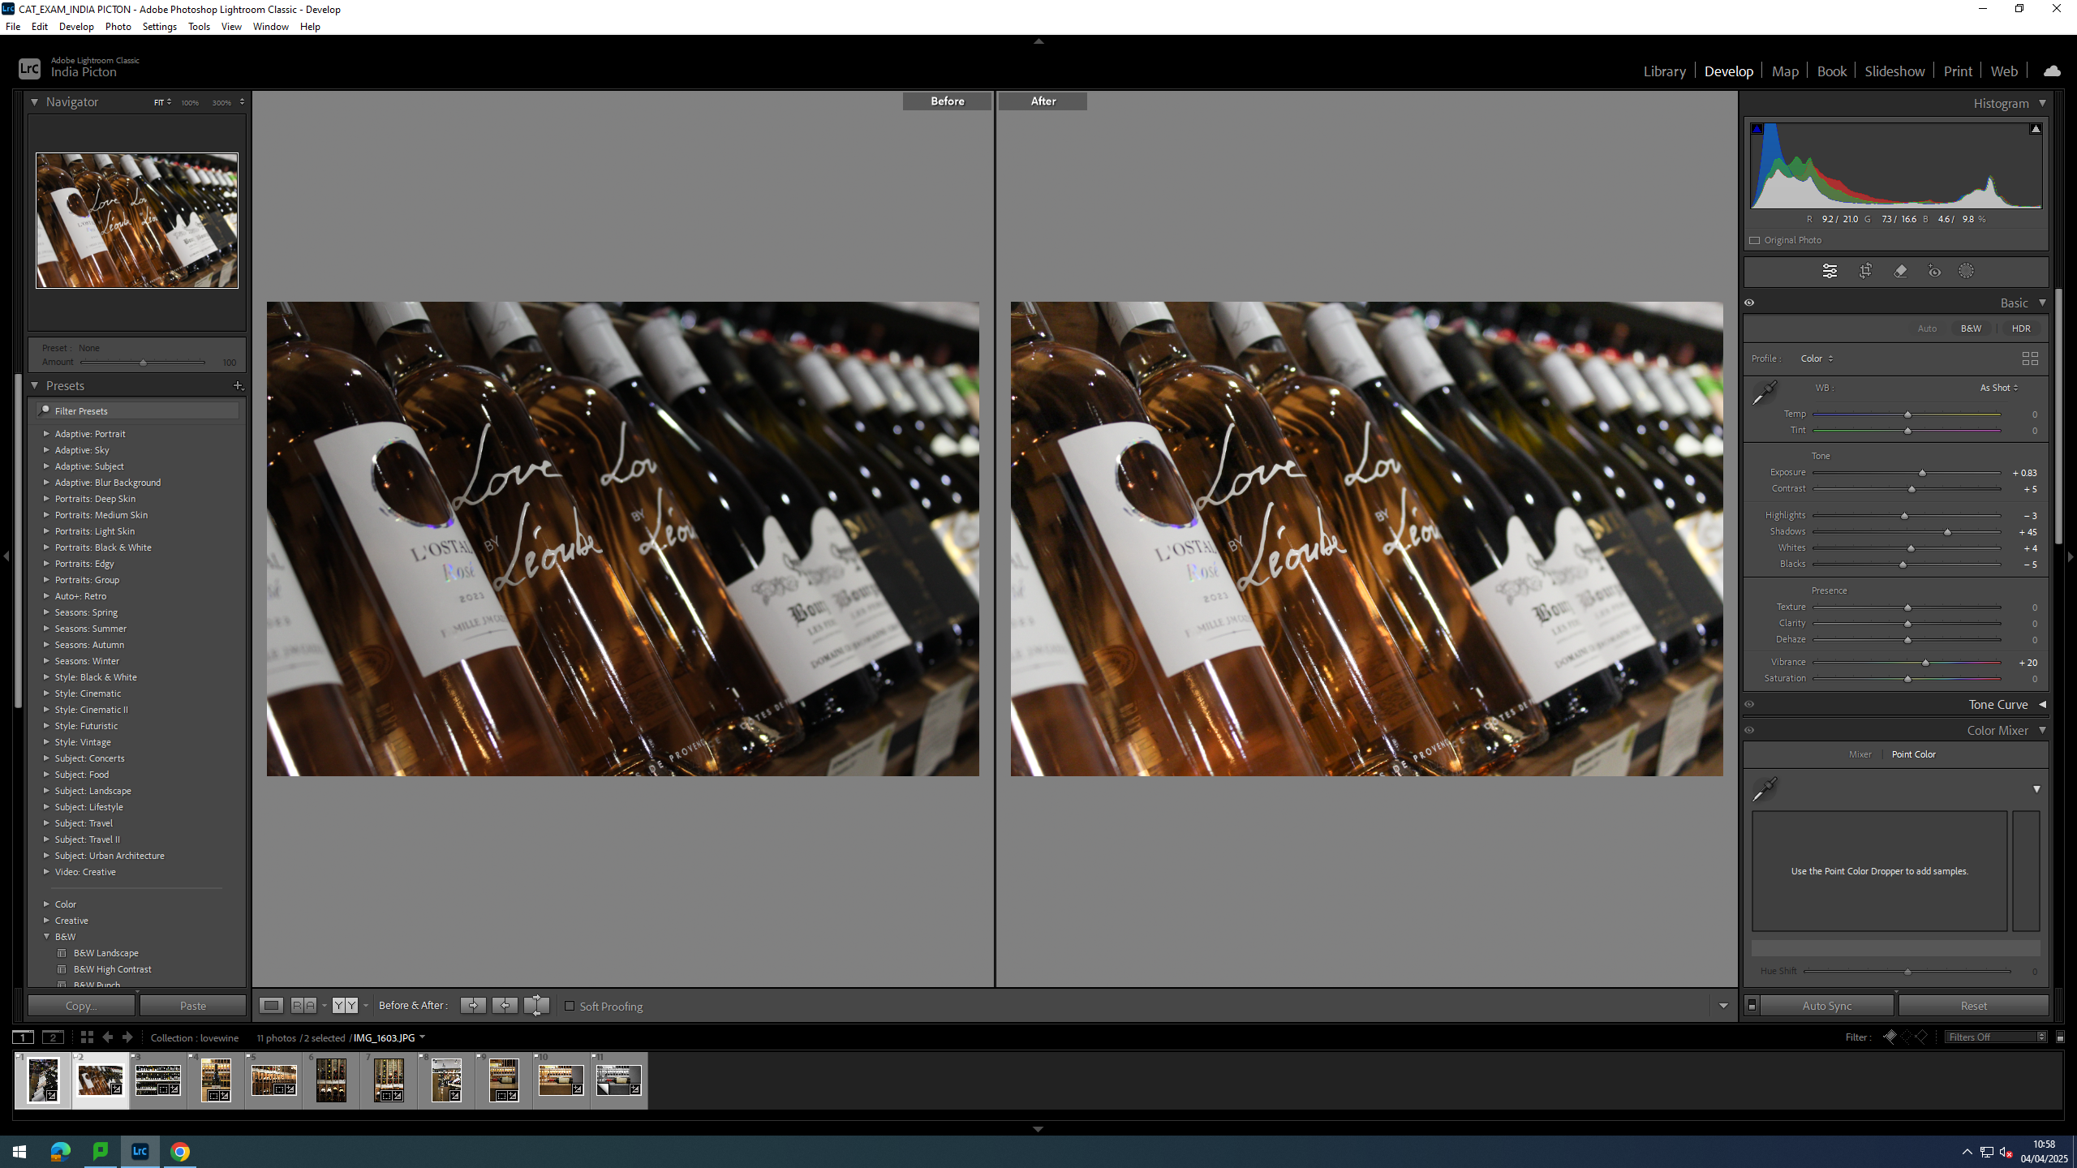Select the Healing eraser tool
Viewport: 2077px width, 1168px height.
tap(1900, 272)
